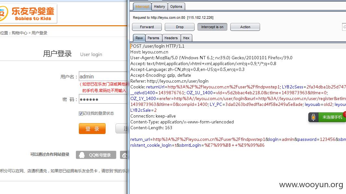Screen dimensions: 346x194
Task: Click the Accept-Encoding: gzip, deflate line
Action: click(161, 75)
